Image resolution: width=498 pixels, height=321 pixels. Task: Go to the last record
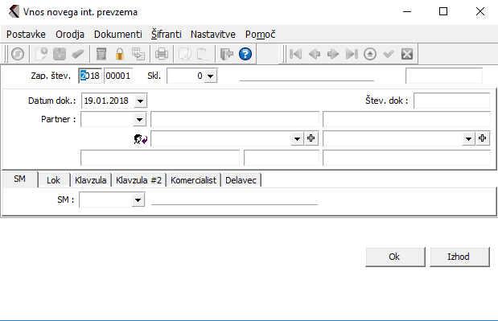[352, 54]
